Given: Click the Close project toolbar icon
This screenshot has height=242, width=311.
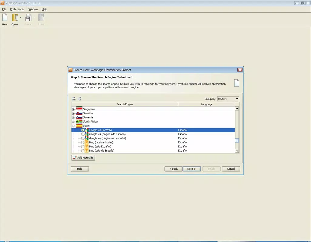Looking at the screenshot, I should pos(41,18).
